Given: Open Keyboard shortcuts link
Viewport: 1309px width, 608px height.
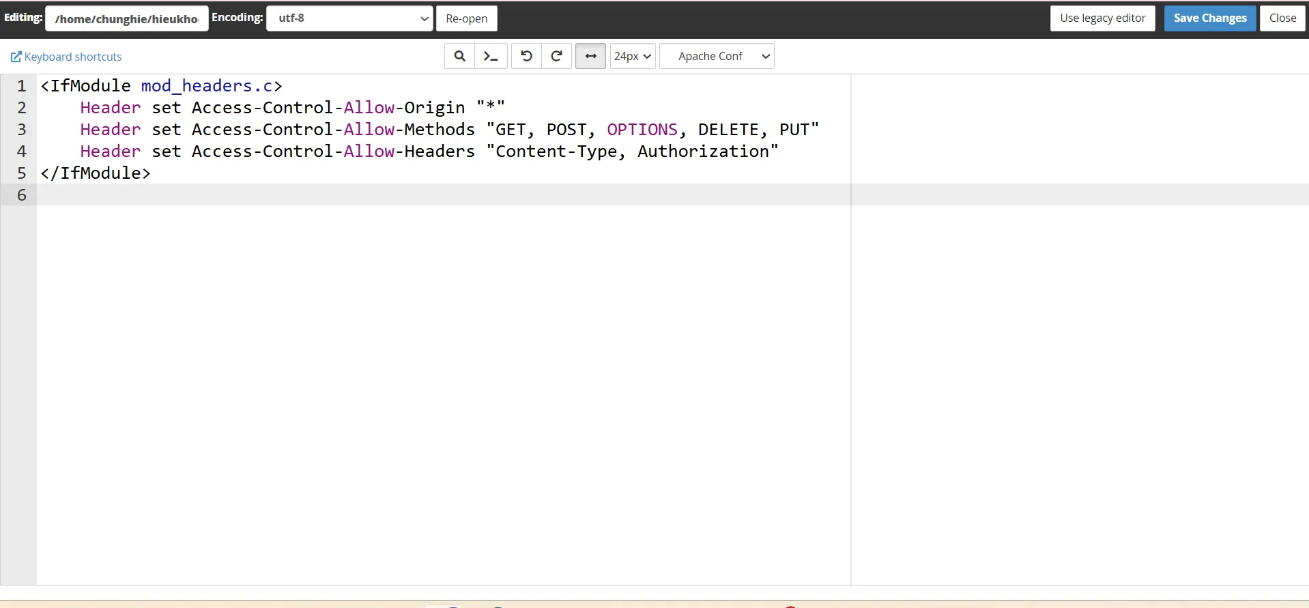Looking at the screenshot, I should pos(66,57).
